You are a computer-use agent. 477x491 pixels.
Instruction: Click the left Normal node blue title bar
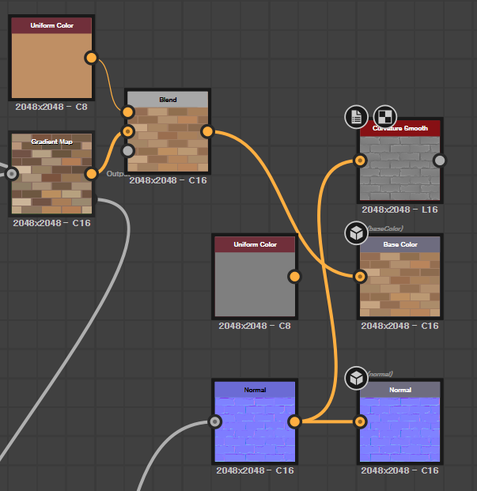tap(255, 390)
